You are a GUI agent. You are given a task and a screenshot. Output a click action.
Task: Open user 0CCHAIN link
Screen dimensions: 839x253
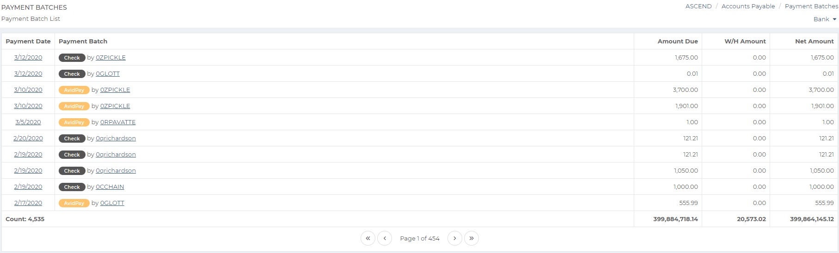110,187
